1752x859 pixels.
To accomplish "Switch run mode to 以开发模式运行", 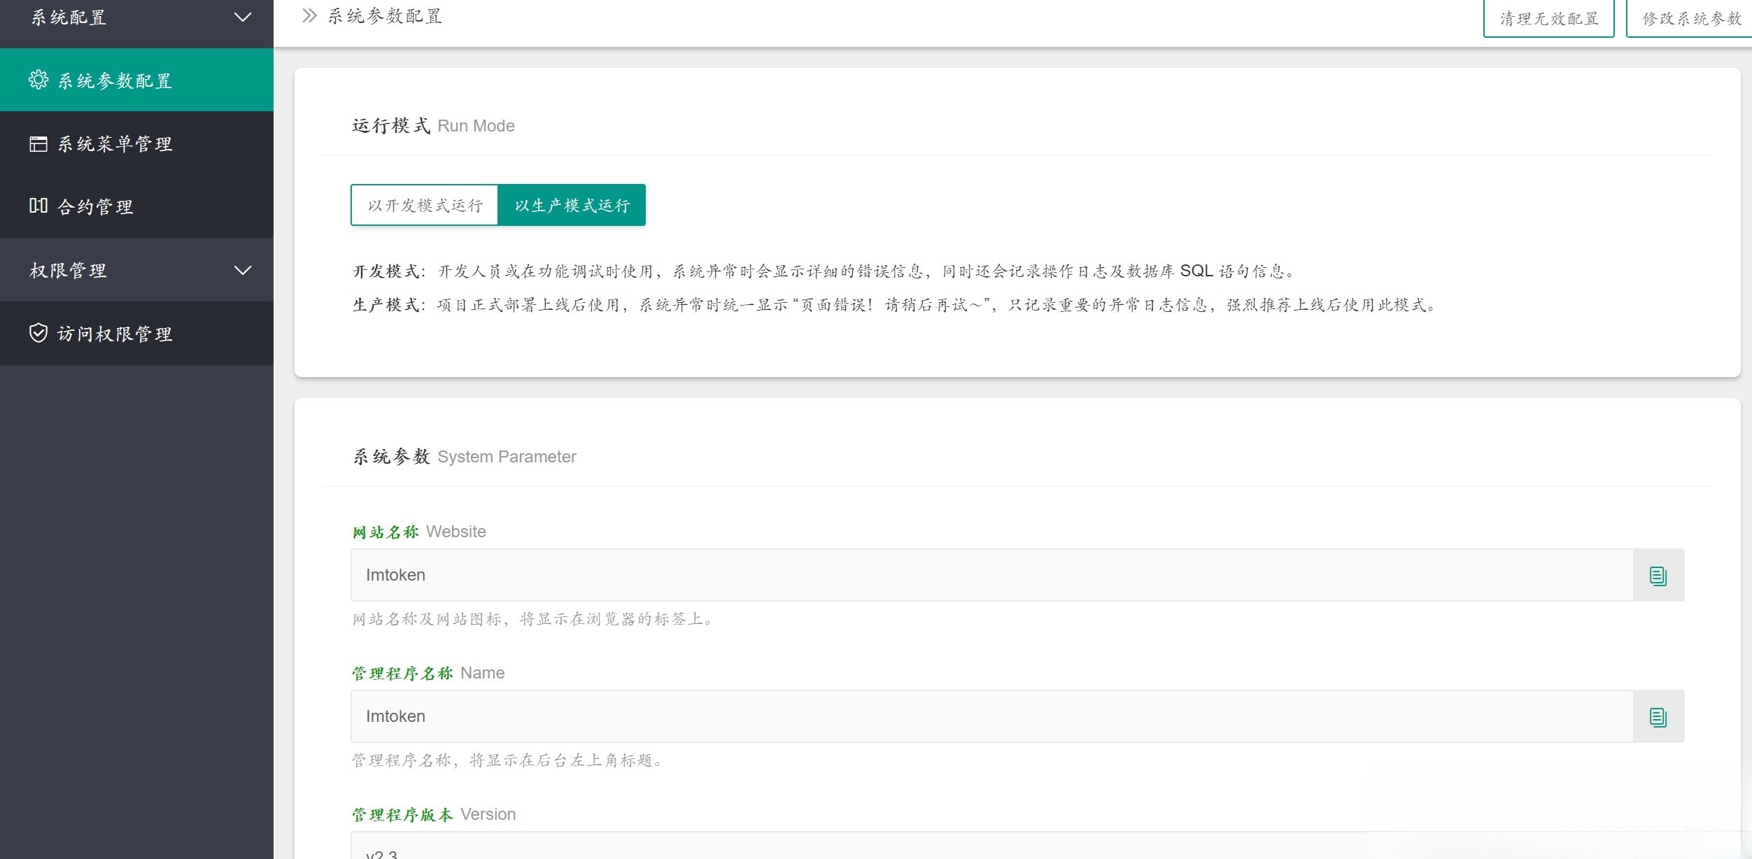I will (424, 205).
